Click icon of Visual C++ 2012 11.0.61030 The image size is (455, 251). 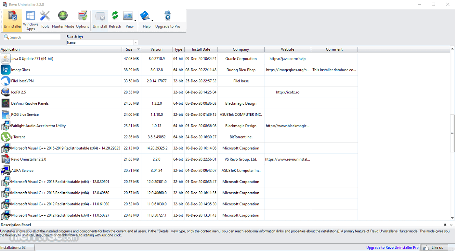point(6,204)
